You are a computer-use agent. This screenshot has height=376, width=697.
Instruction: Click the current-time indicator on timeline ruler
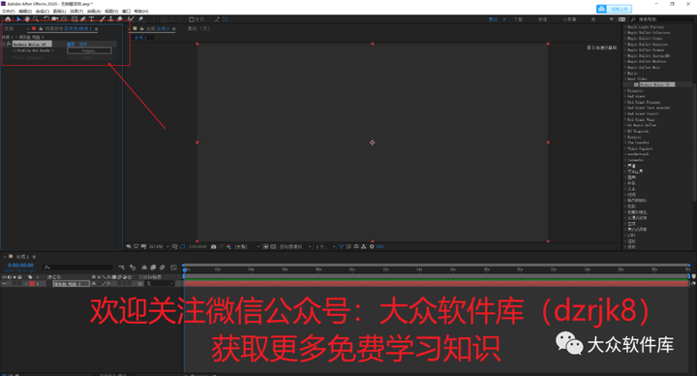click(x=185, y=269)
